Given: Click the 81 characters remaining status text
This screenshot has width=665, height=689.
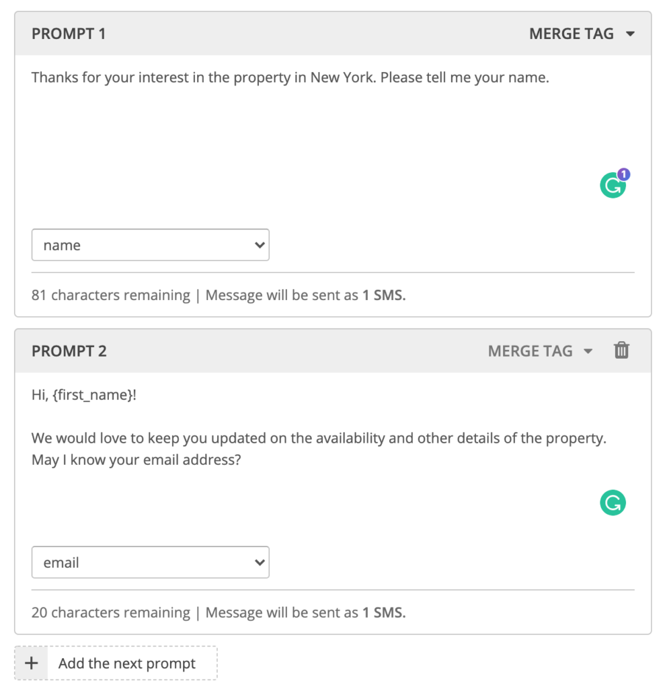Looking at the screenshot, I should 111,295.
